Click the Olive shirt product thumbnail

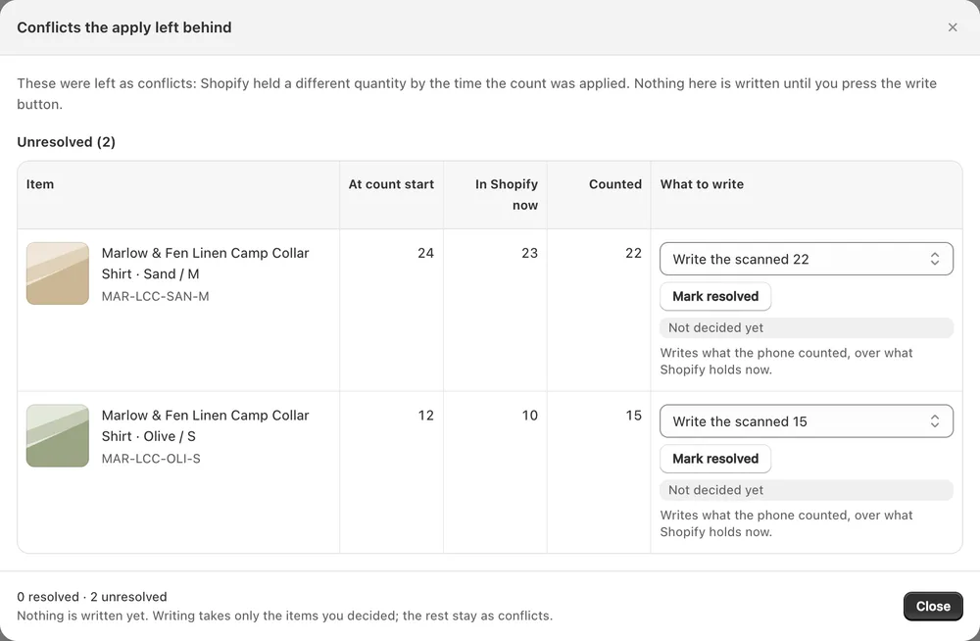(x=58, y=435)
